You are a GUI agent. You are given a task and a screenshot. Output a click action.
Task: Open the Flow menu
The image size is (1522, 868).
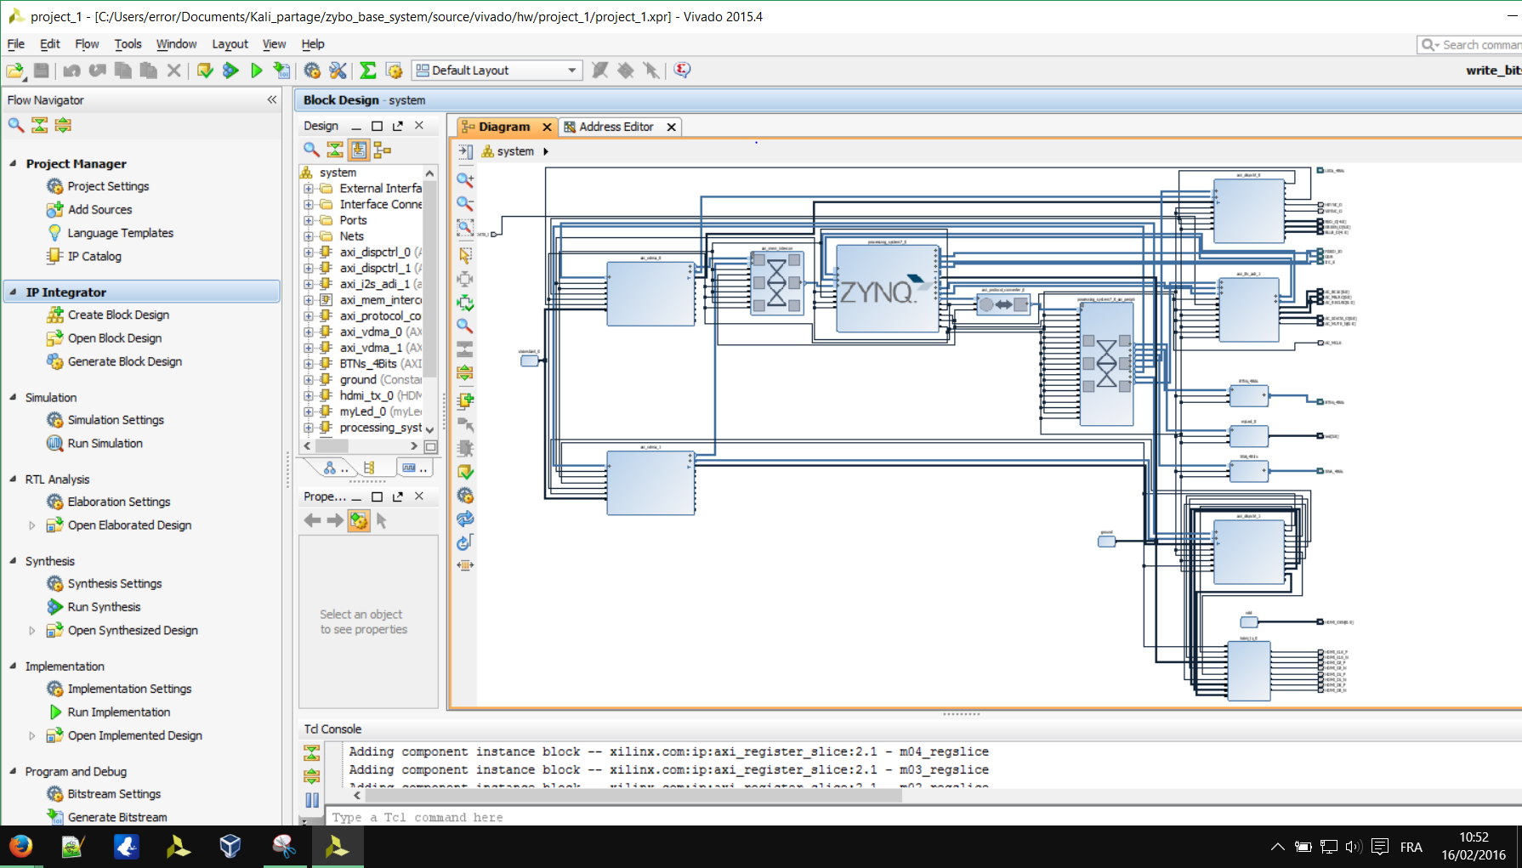coord(87,44)
